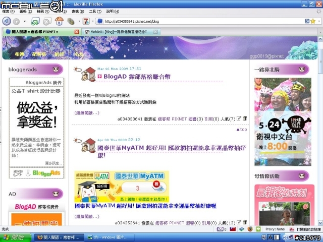Viewport: 323px width, 242px height.
Task: Open the Windows 開始 Start button
Action: 16,237
